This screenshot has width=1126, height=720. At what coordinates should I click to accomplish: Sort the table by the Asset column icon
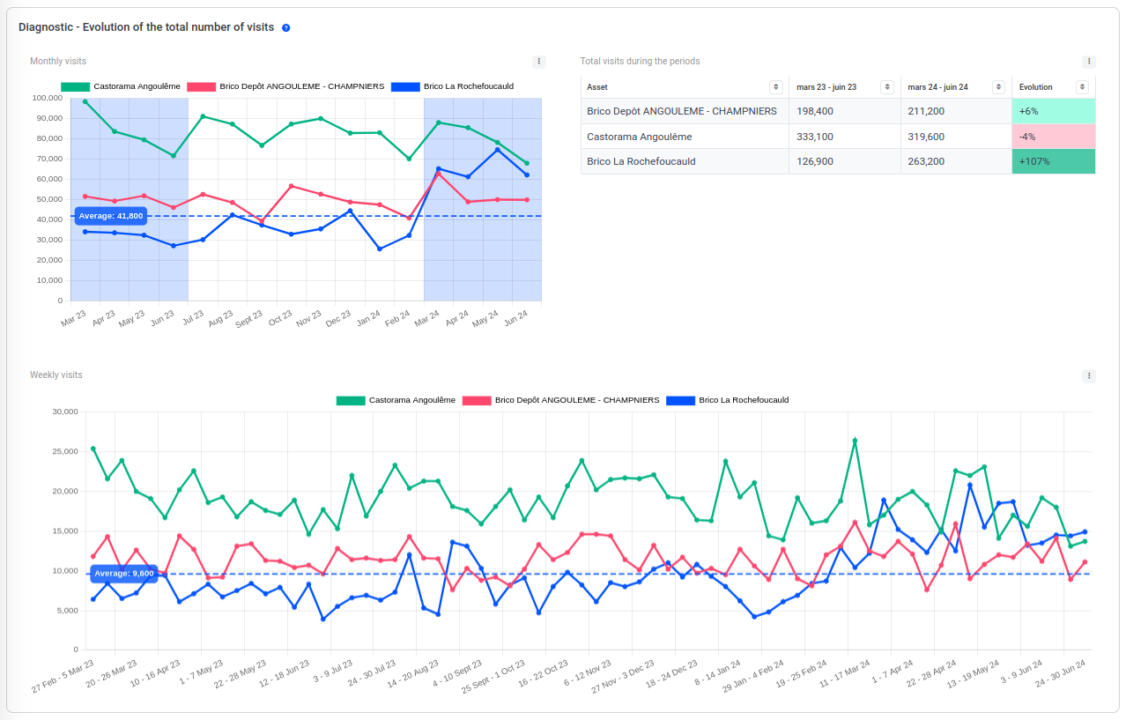tap(775, 87)
